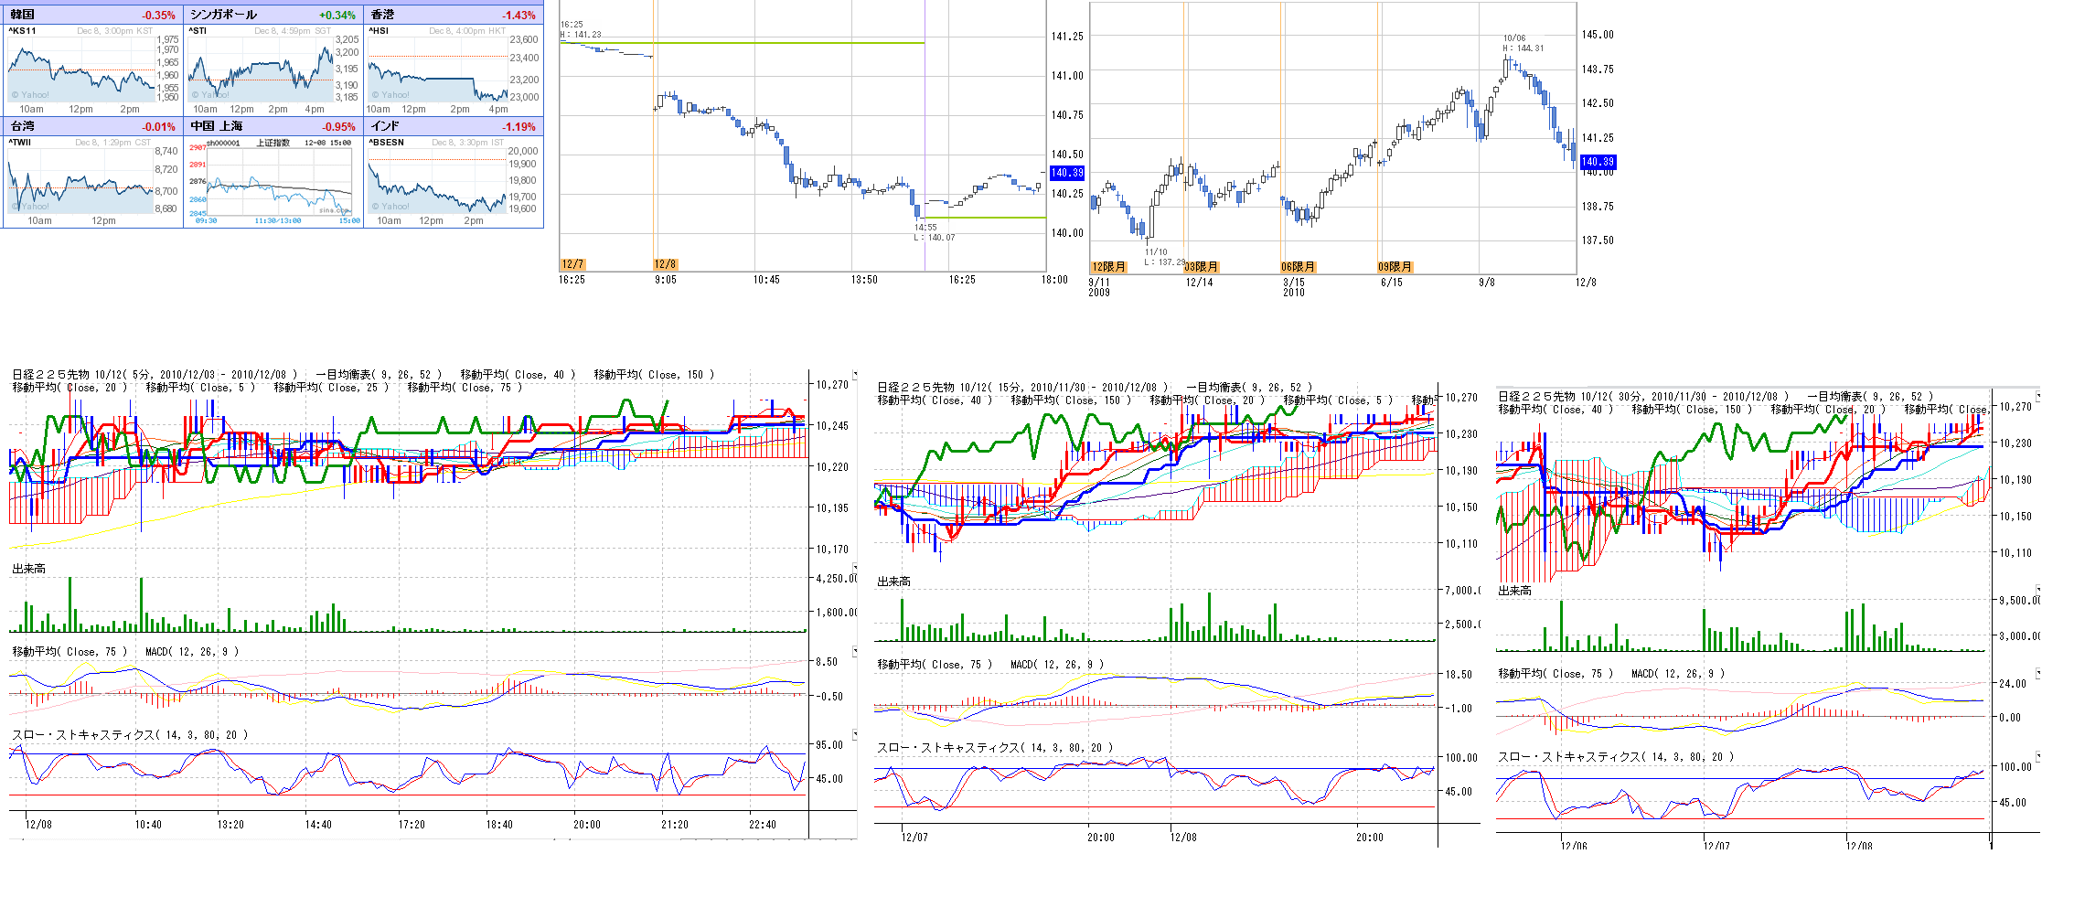The height and width of the screenshot is (918, 2074).
Task: Expand the pane menu on the 5-minute Nikkei price chart
Action: 855,374
